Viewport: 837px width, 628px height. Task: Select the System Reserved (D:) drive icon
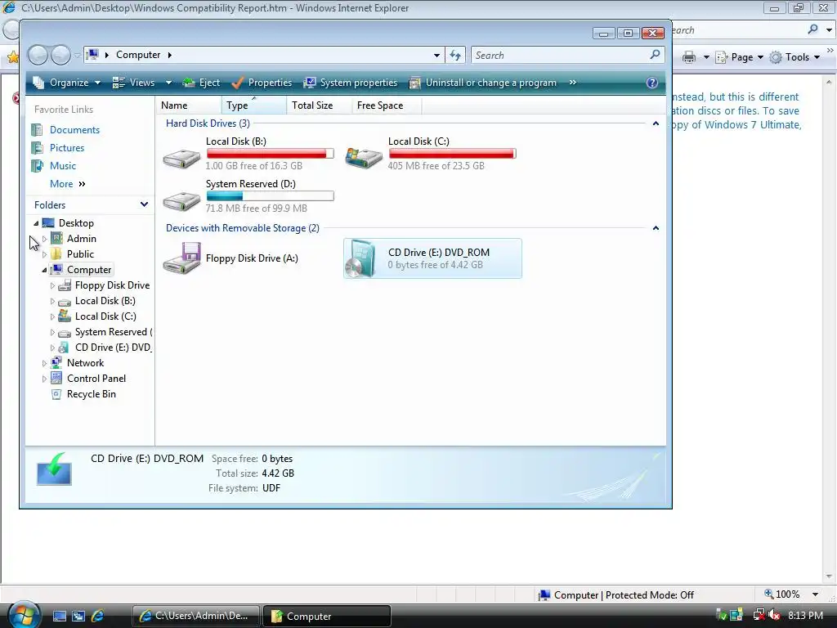[x=181, y=201]
